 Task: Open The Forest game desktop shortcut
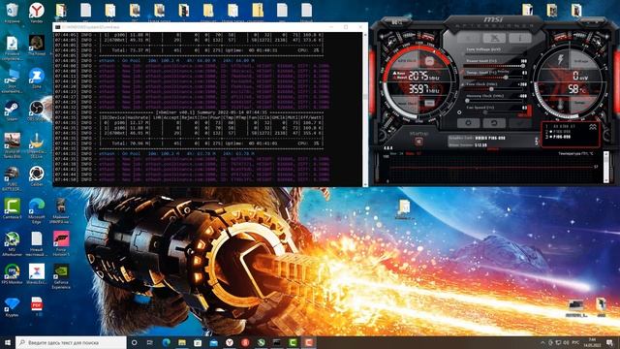tap(37, 46)
